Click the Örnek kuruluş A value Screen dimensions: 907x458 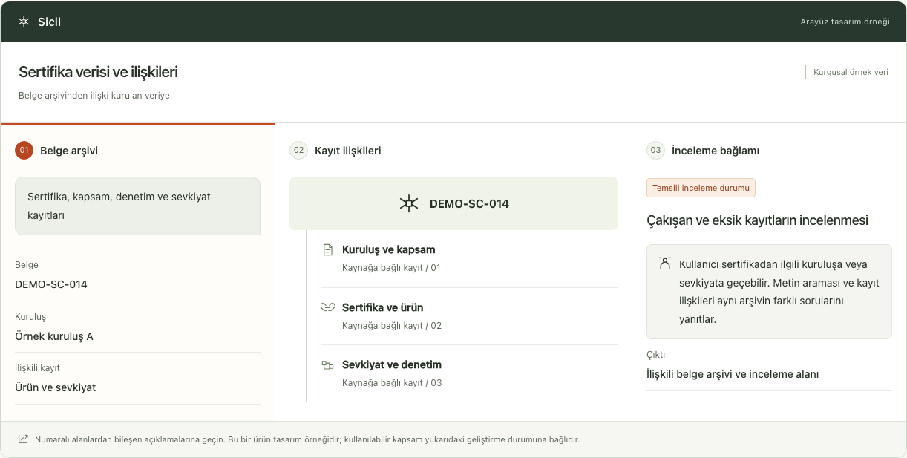click(x=54, y=336)
